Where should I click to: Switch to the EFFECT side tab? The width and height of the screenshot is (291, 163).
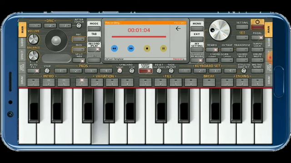pyautogui.click(x=22, y=55)
